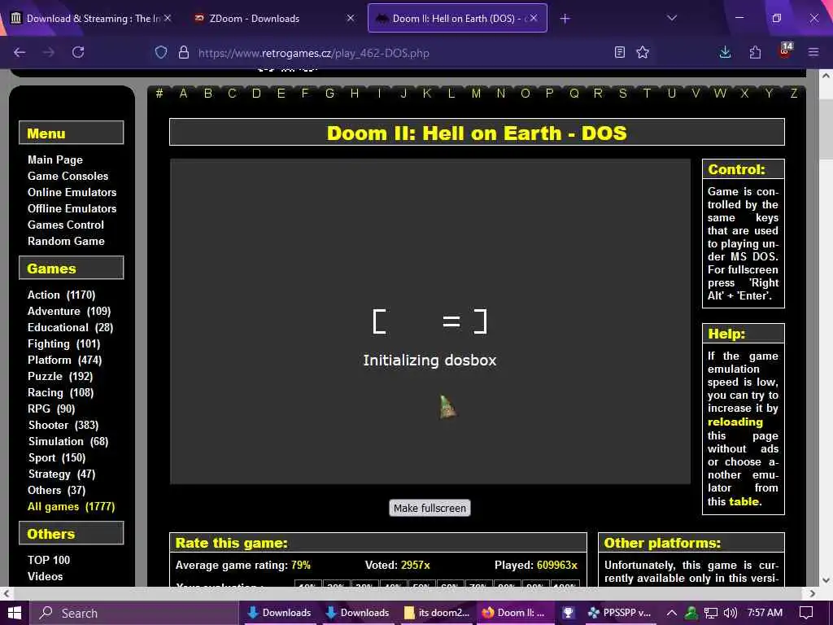Jump to games starting with Z

click(794, 94)
